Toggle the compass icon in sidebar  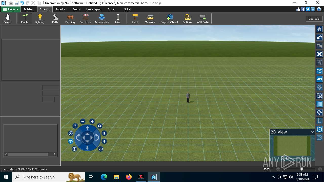pyautogui.click(x=319, y=129)
